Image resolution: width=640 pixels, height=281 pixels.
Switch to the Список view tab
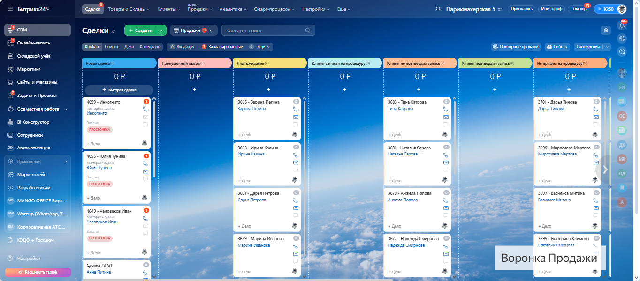pos(112,47)
